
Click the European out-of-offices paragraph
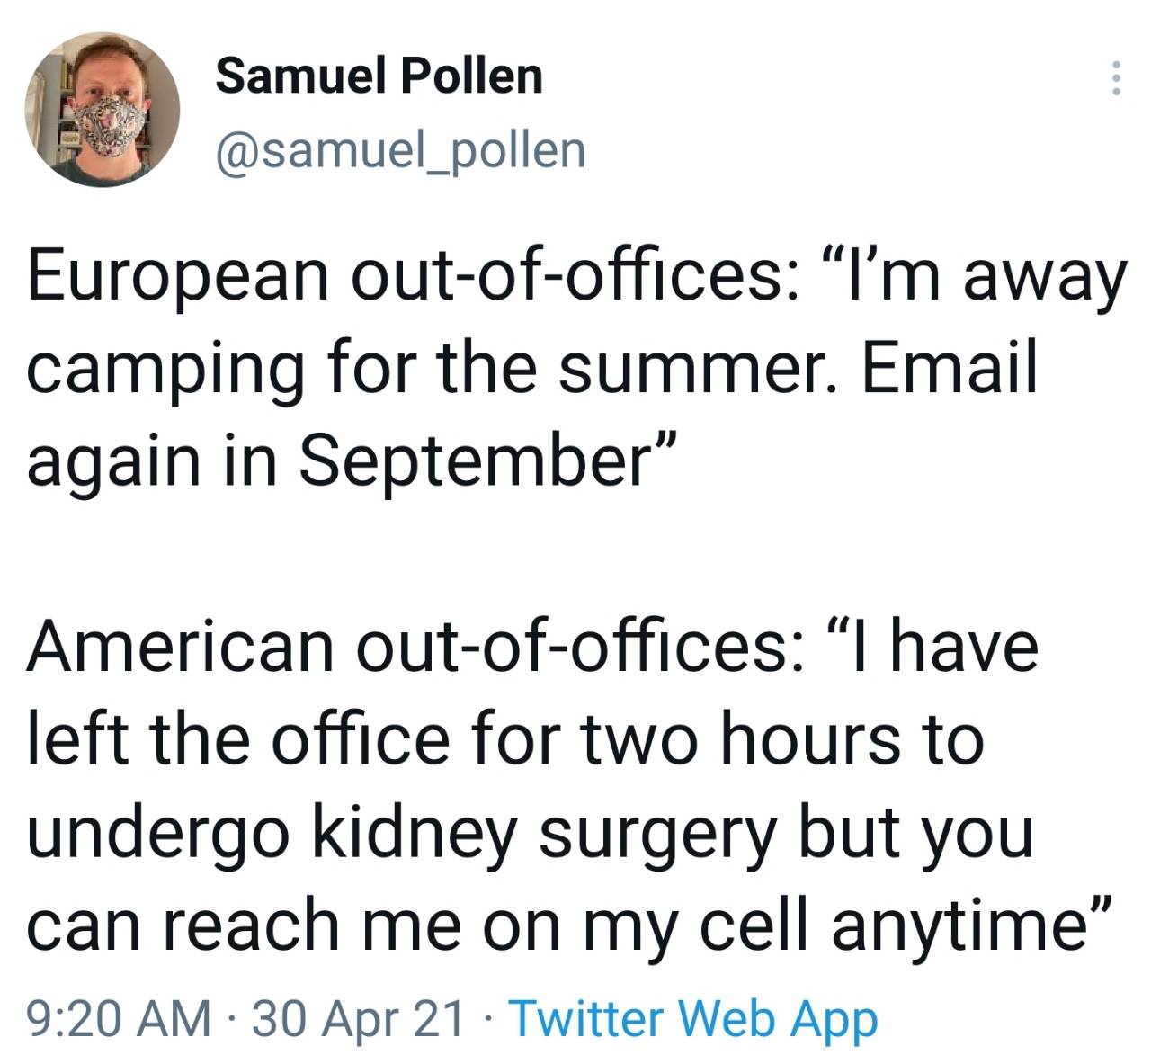coord(575,369)
